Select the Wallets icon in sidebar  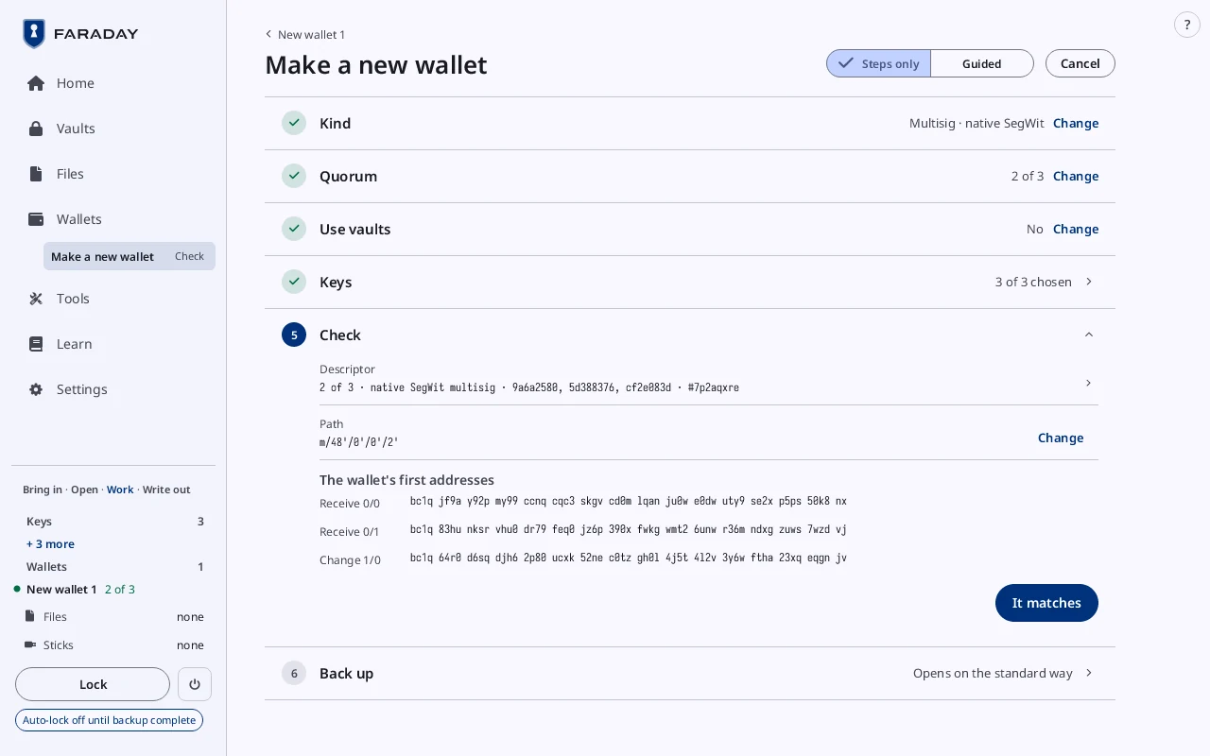(x=36, y=219)
